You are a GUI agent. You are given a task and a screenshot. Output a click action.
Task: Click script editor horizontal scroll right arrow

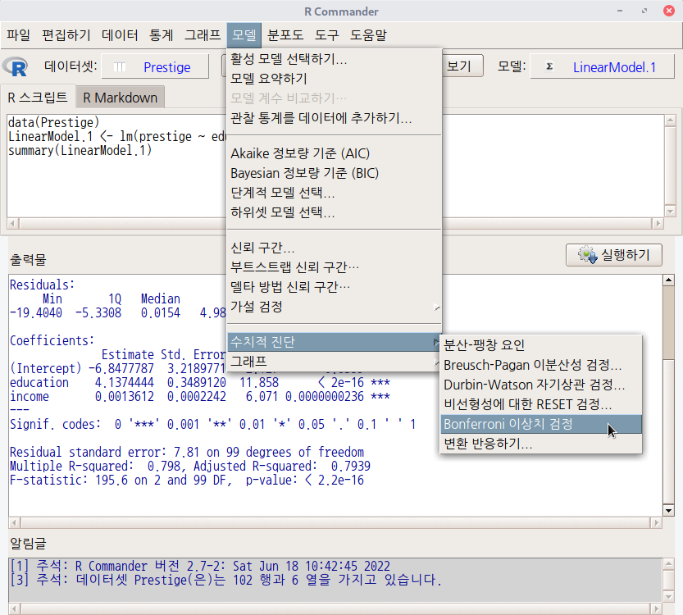coord(658,223)
